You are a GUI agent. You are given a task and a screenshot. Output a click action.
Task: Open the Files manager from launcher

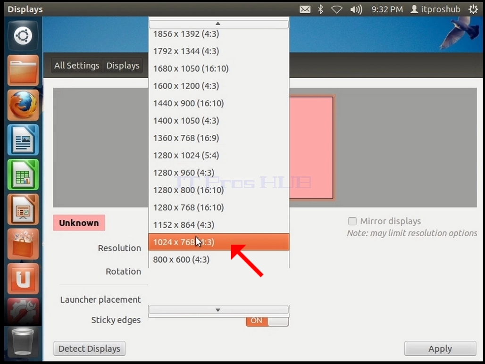point(23,70)
